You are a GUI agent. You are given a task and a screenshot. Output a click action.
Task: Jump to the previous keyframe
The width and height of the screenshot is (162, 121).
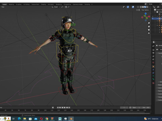[x=60, y=108]
